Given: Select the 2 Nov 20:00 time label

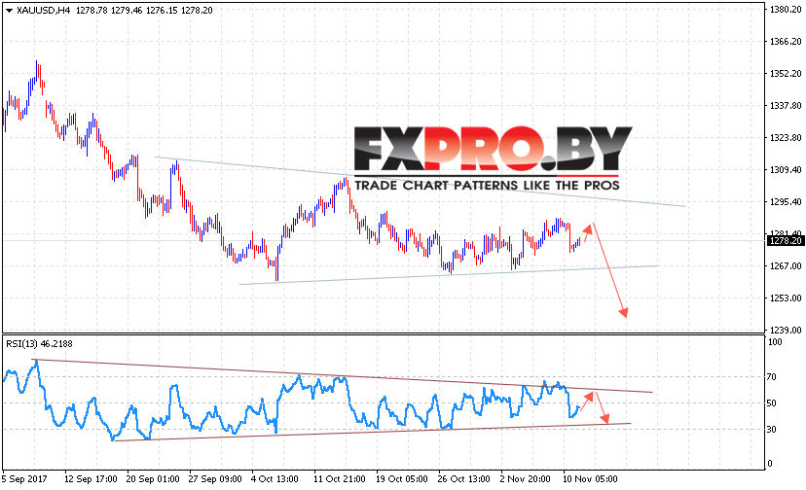Looking at the screenshot, I should [526, 479].
